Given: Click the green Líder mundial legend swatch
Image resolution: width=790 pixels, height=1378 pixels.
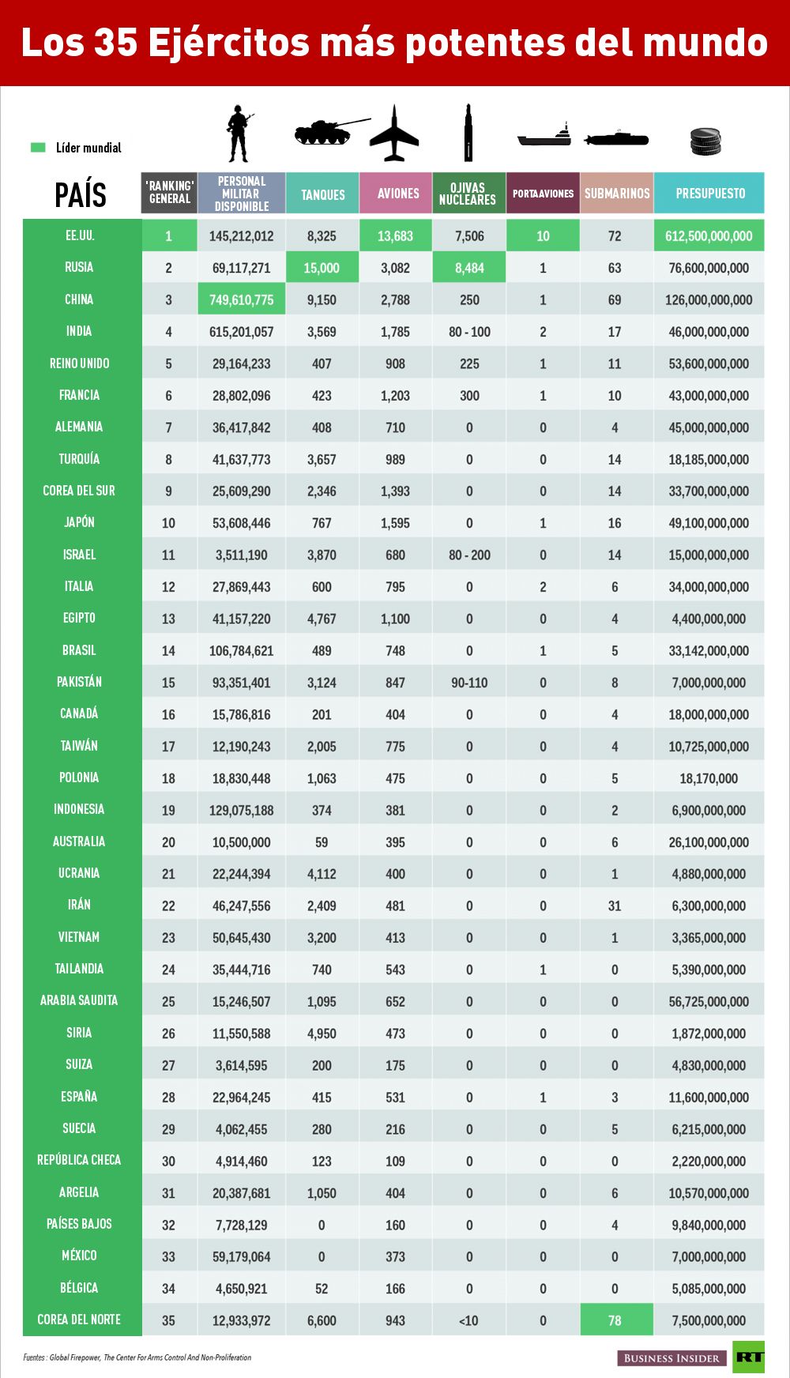Looking at the screenshot, I should coord(38,148).
